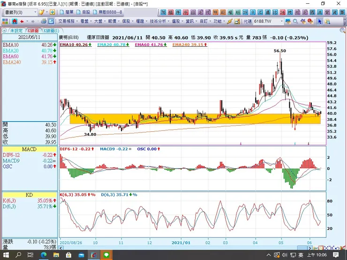Click the red 24 shortcut icon
The width and height of the screenshot is (347, 260).
point(283,12)
